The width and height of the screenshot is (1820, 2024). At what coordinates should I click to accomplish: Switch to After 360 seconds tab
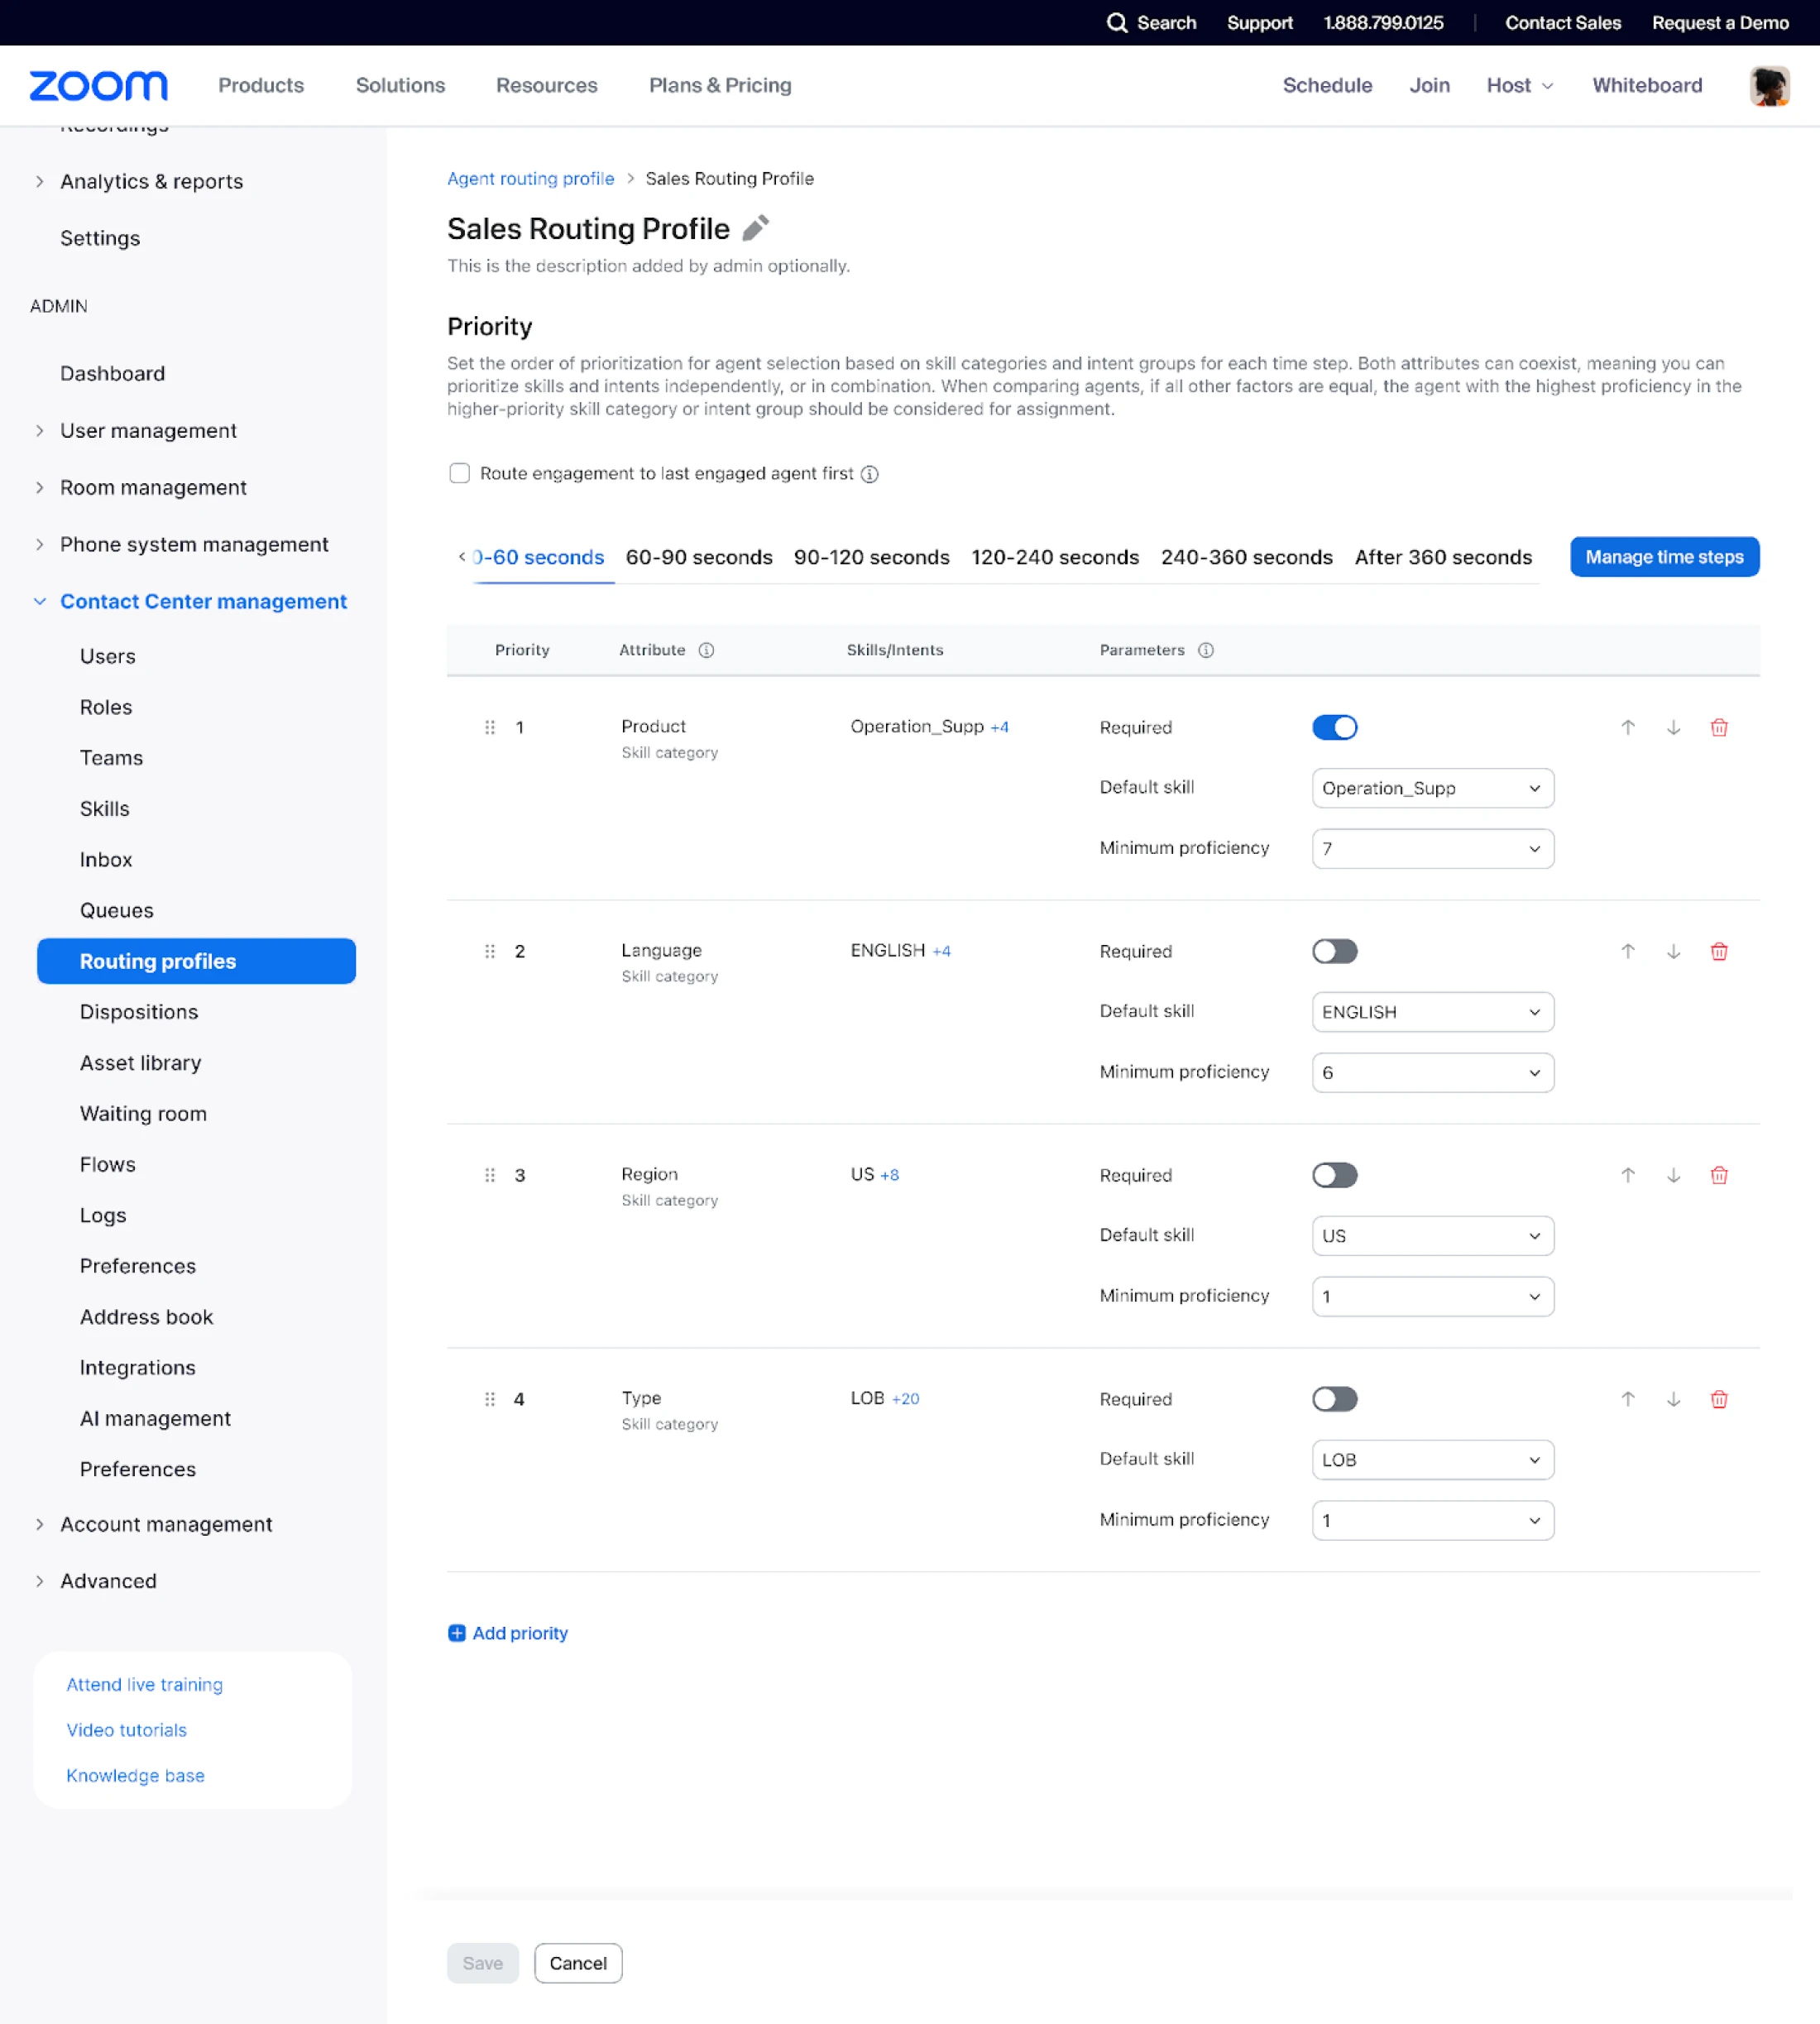[1443, 557]
